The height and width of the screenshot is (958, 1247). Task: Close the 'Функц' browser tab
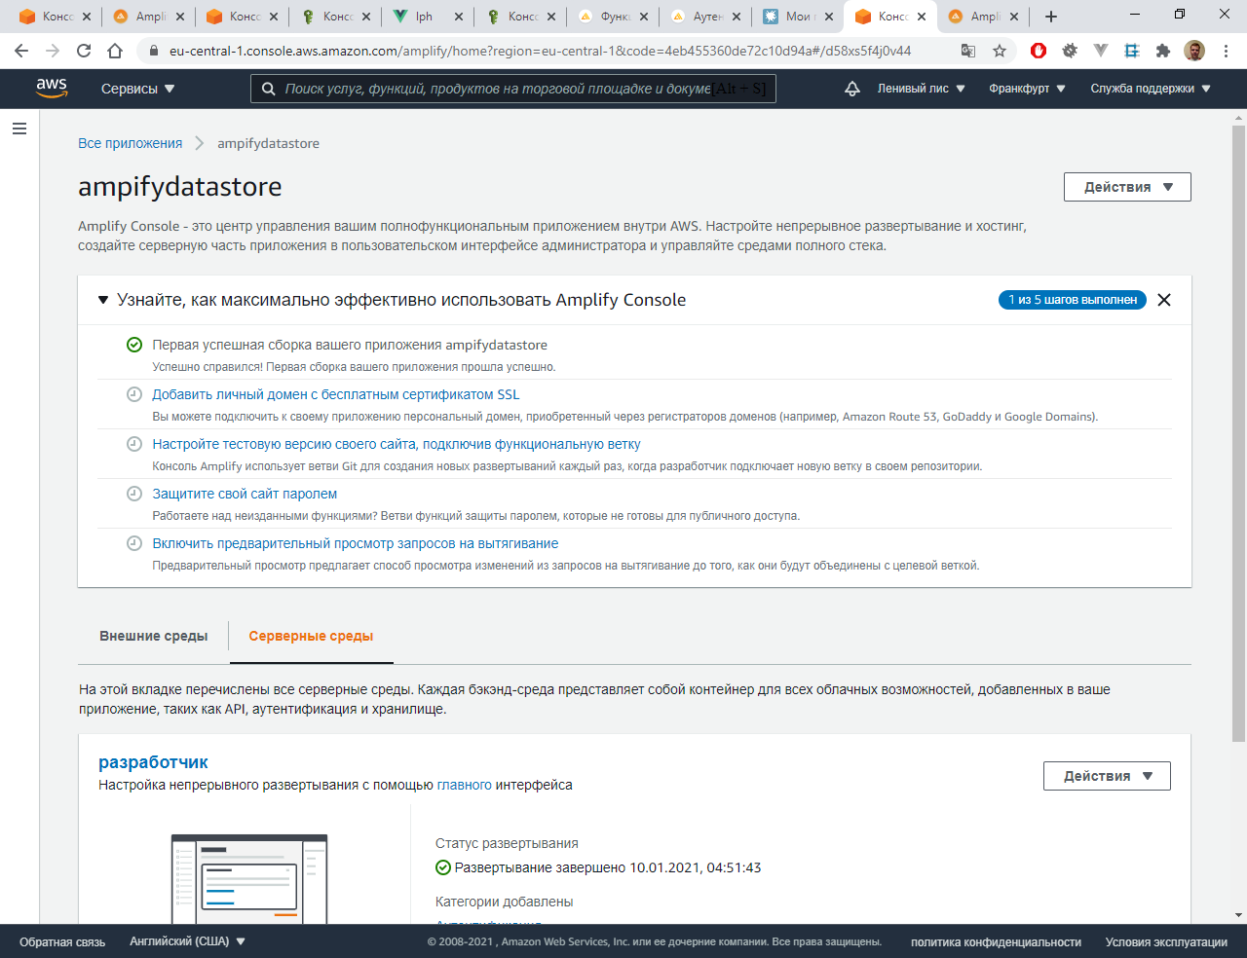(644, 17)
